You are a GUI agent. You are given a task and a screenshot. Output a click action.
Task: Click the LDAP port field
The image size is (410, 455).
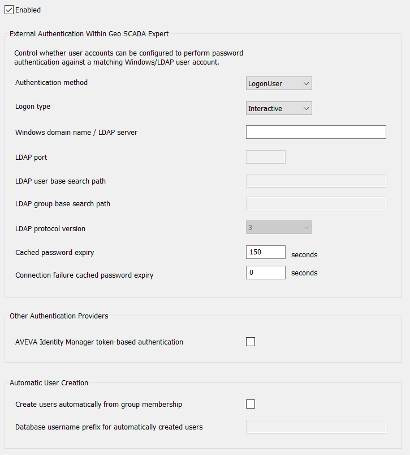click(265, 157)
